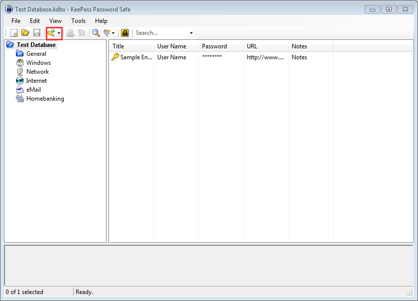Select the eMail group
Image resolution: width=418 pixels, height=301 pixels.
pos(34,90)
